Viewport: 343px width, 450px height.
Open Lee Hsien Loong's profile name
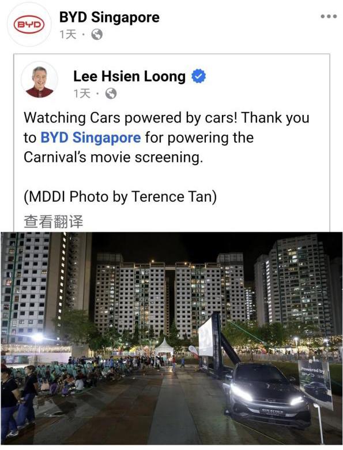tap(129, 76)
